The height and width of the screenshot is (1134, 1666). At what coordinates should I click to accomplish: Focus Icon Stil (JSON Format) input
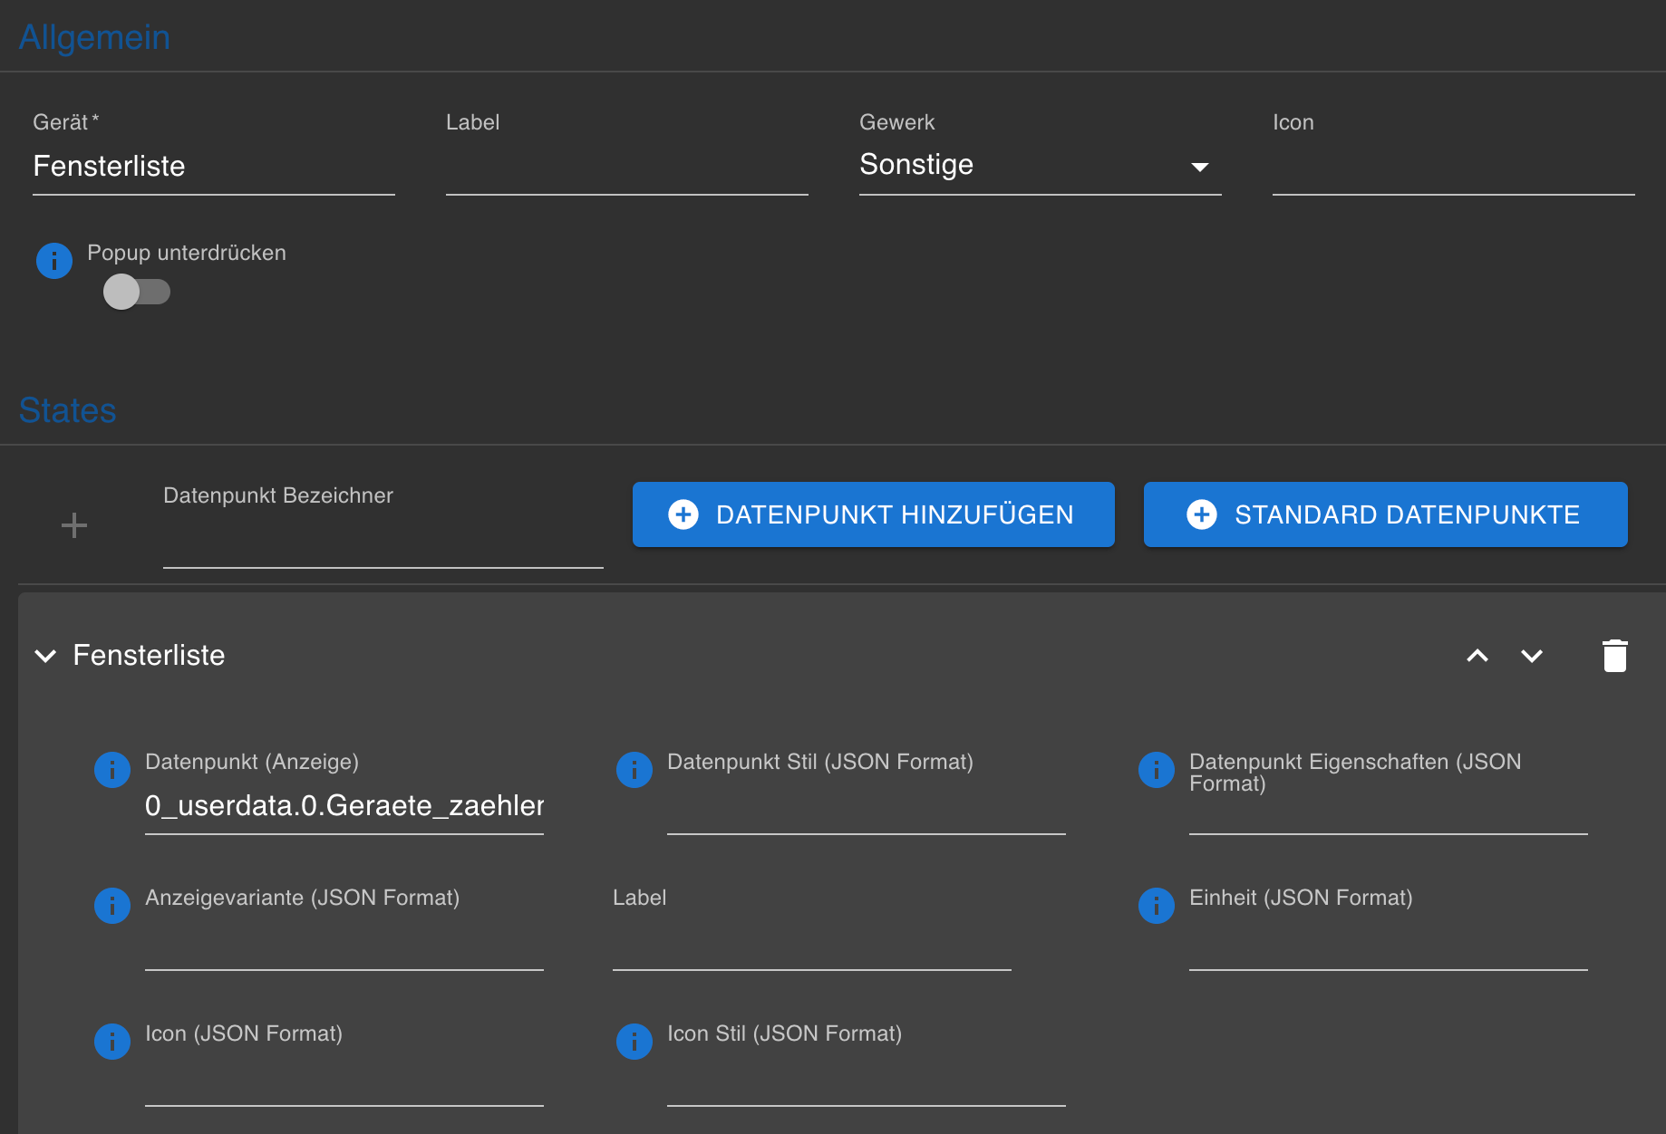866,1080
